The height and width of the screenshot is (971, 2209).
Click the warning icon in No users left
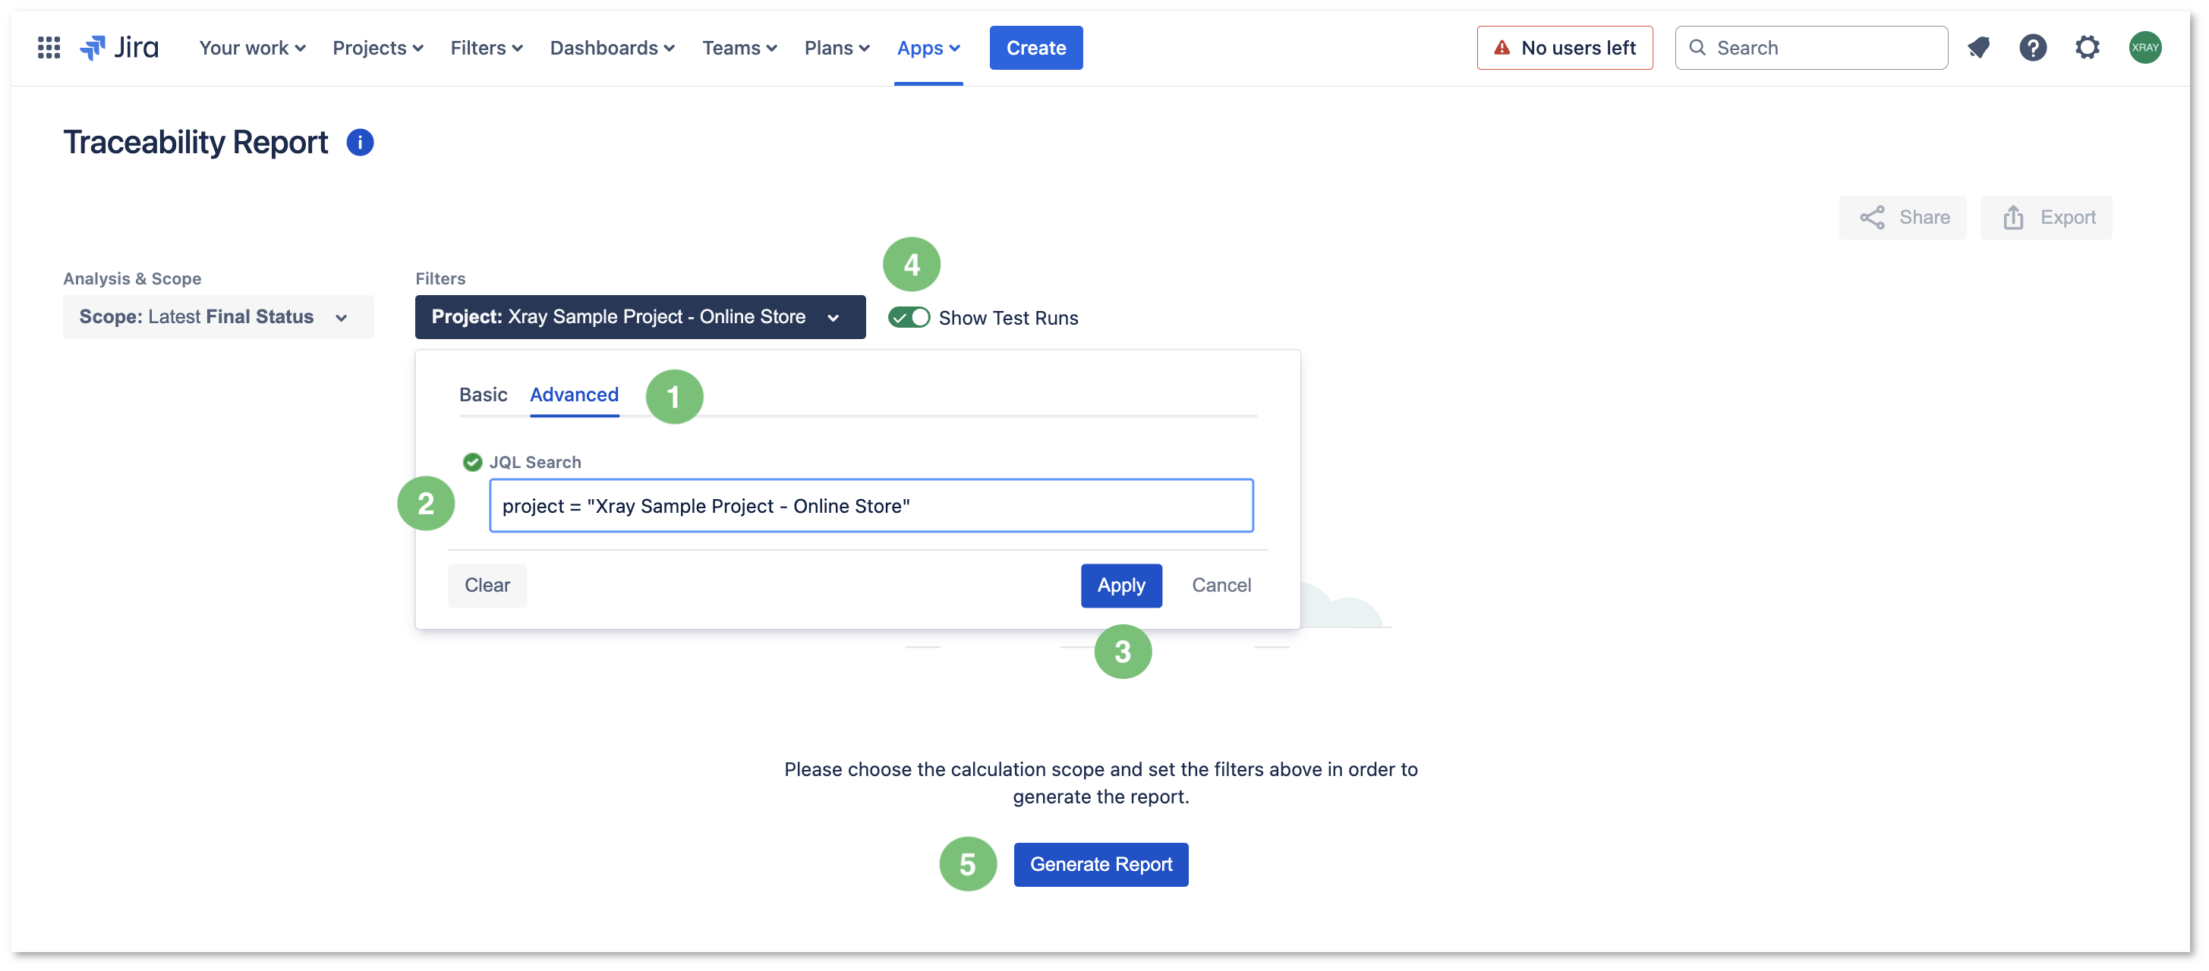1502,48
